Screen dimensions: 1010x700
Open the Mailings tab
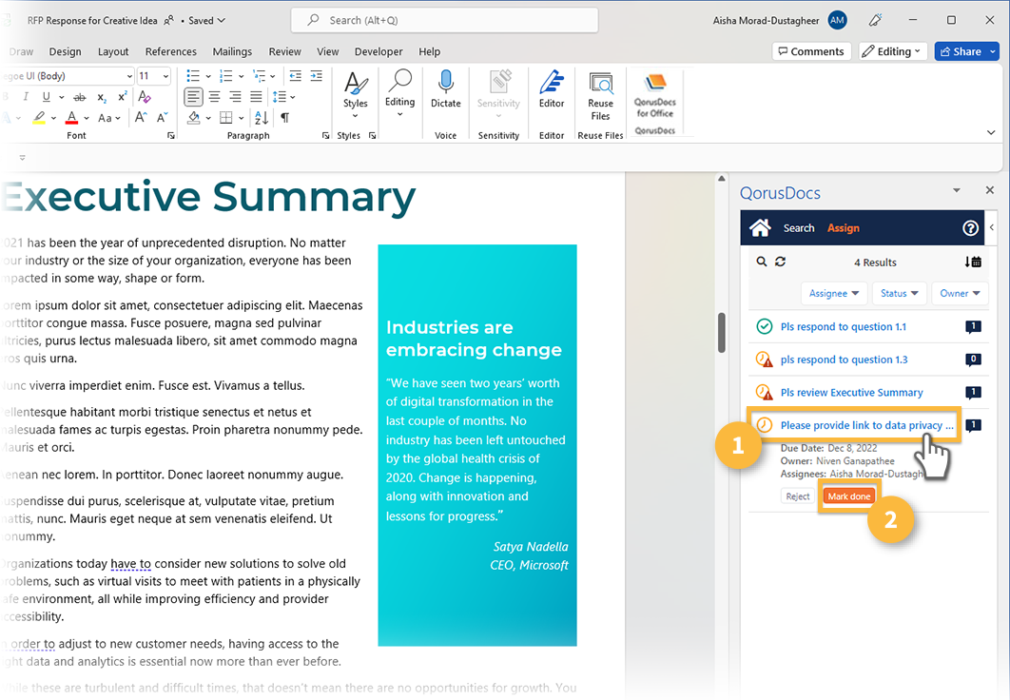(232, 51)
